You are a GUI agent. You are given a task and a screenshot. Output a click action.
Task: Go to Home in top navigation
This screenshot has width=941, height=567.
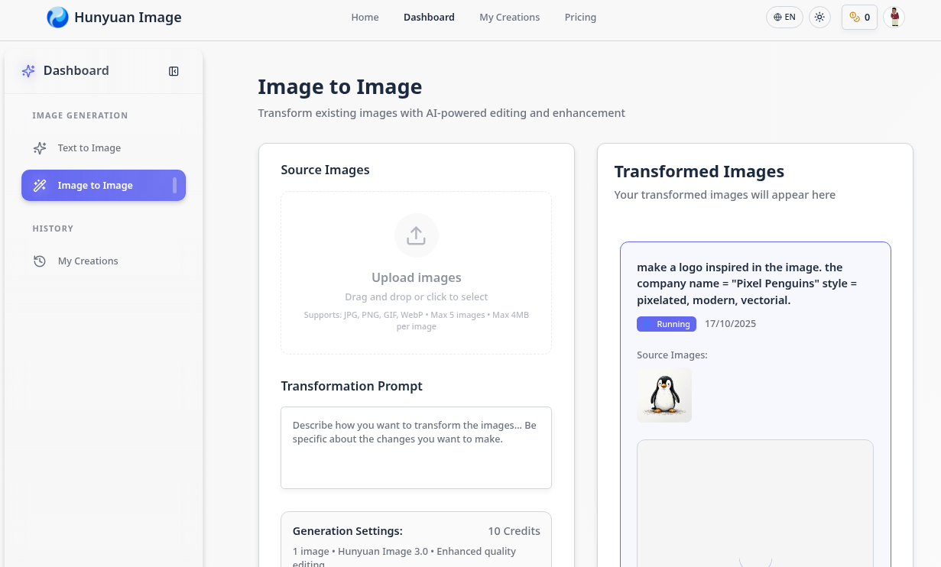point(365,17)
